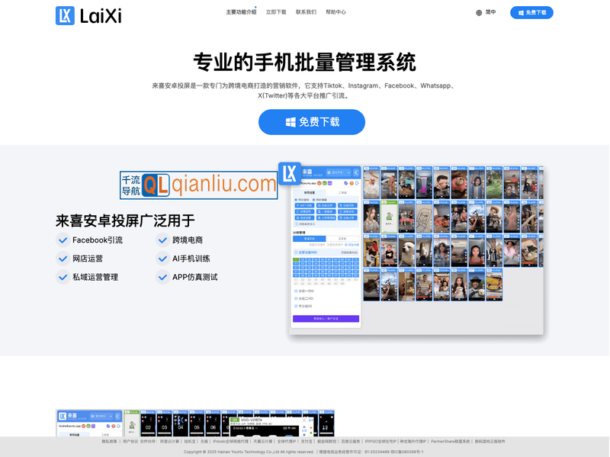Click the LaiXi logo in the top navigation

click(84, 13)
